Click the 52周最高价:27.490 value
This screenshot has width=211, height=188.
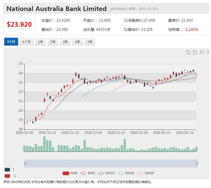point(139,20)
